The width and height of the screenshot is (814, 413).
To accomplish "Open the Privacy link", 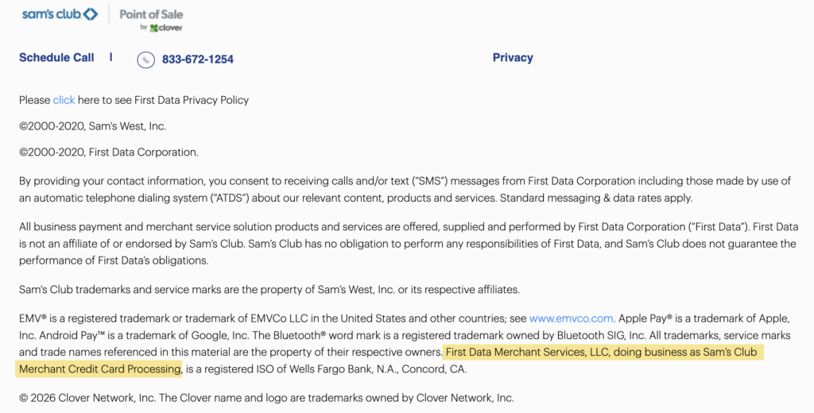I will 513,57.
